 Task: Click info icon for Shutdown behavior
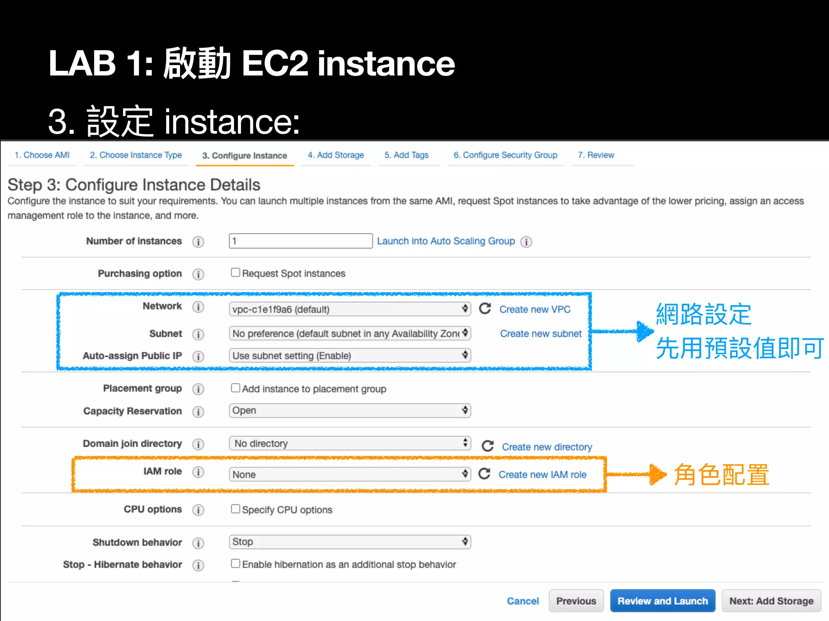click(x=198, y=543)
